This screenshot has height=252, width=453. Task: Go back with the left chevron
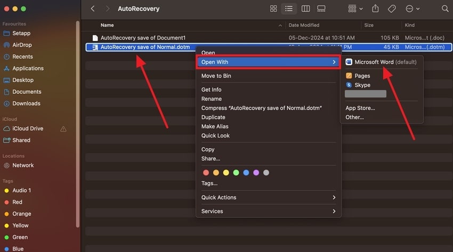[93, 9]
